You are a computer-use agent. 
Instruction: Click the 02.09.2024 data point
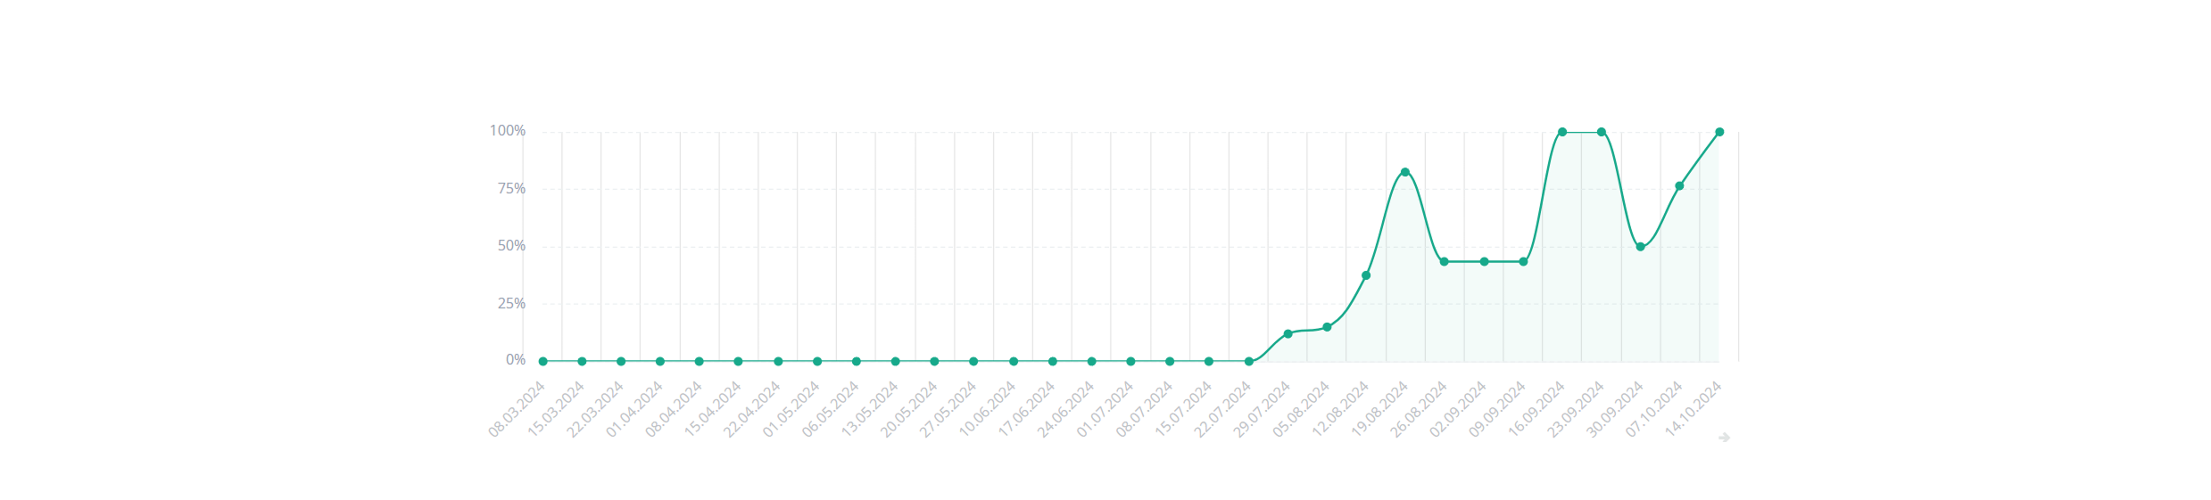click(1484, 262)
